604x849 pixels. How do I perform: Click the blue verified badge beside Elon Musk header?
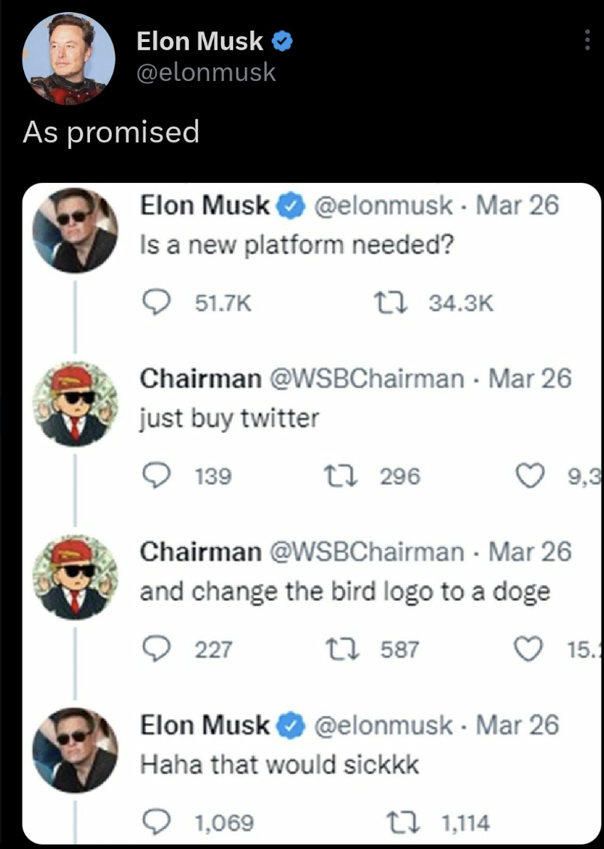coord(281,43)
